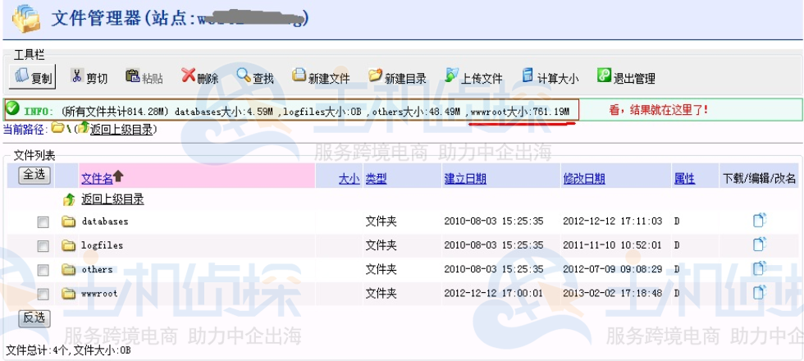
Task: Sort by 文件名 column header
Action: (x=97, y=179)
